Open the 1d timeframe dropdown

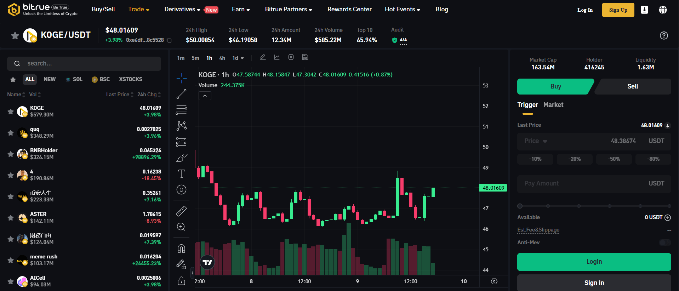pos(238,58)
